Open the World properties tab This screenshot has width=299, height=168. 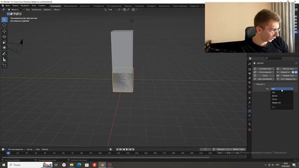click(249, 87)
